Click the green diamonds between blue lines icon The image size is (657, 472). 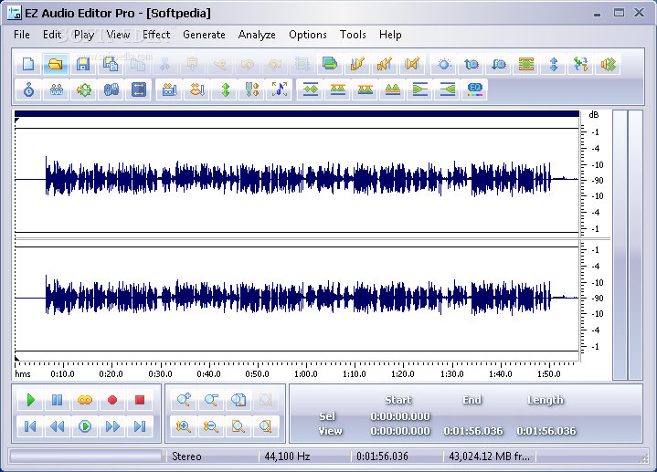[x=311, y=89]
